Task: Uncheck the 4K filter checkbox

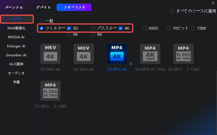Action: pyautogui.click(x=121, y=28)
